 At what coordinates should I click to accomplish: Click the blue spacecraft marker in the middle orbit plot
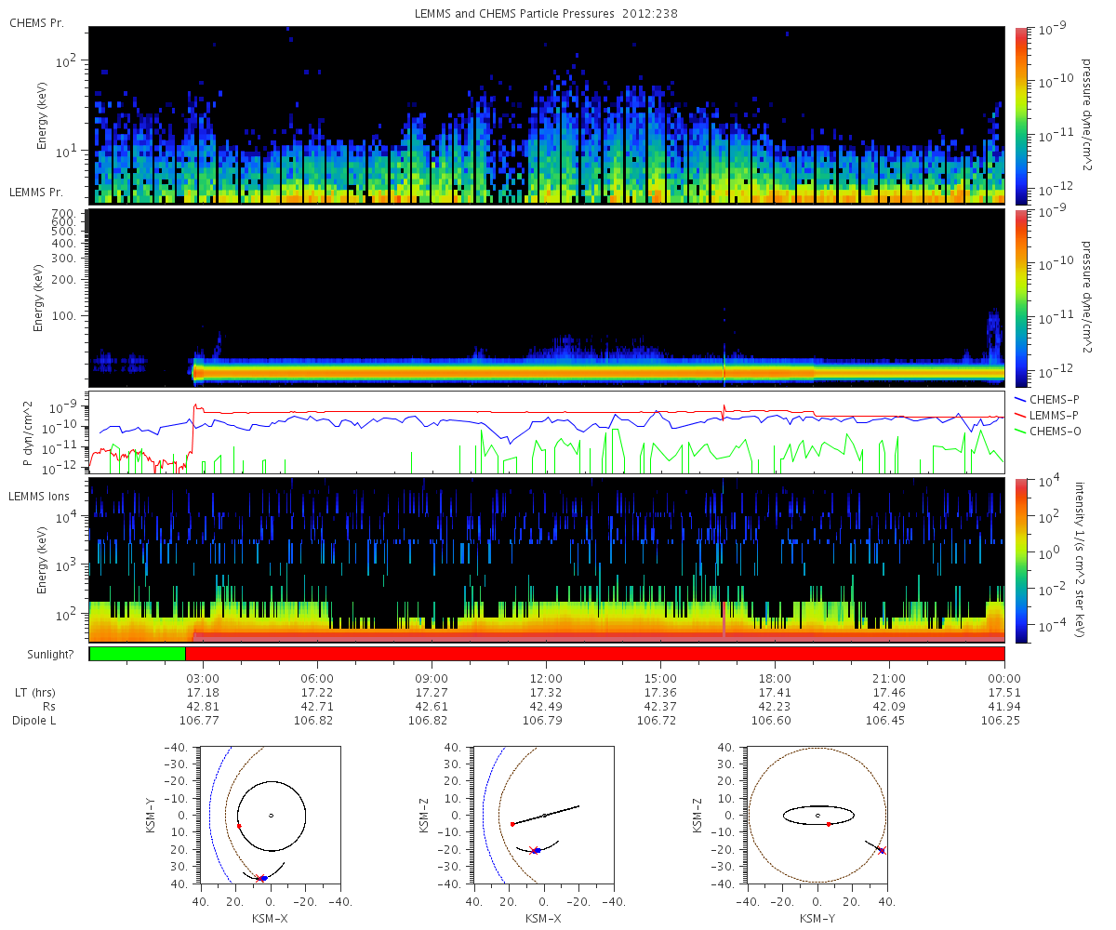(537, 850)
